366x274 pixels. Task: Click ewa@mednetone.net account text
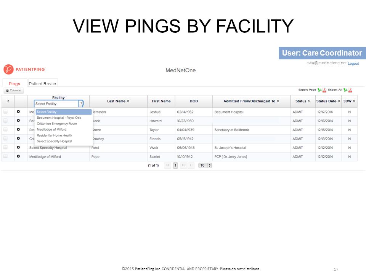point(327,63)
